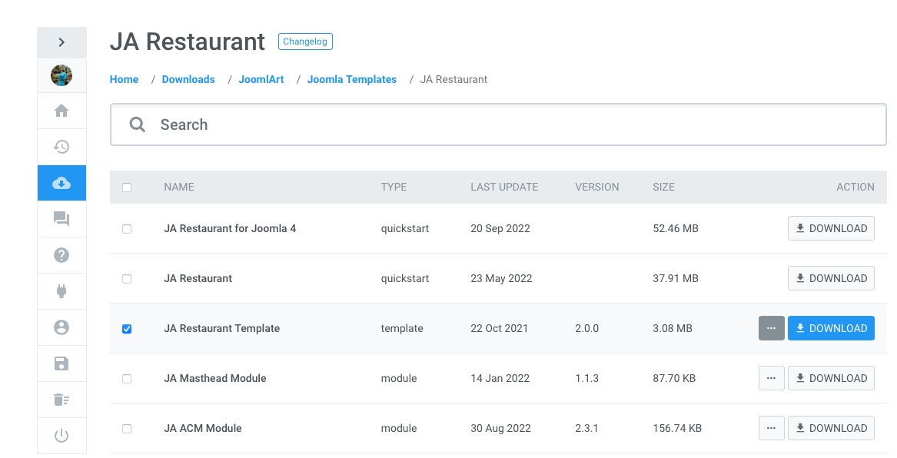Viewport: 897px width, 458px height.
Task: Navigate to Downloads breadcrumb link
Action: point(188,79)
